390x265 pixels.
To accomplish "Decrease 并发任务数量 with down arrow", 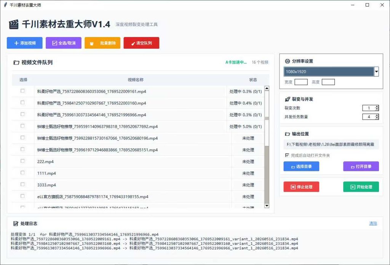I will [x=377, y=118].
